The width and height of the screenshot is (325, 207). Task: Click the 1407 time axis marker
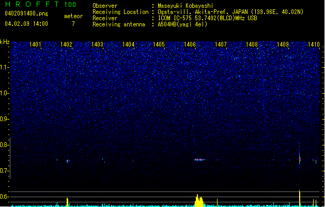[221, 45]
